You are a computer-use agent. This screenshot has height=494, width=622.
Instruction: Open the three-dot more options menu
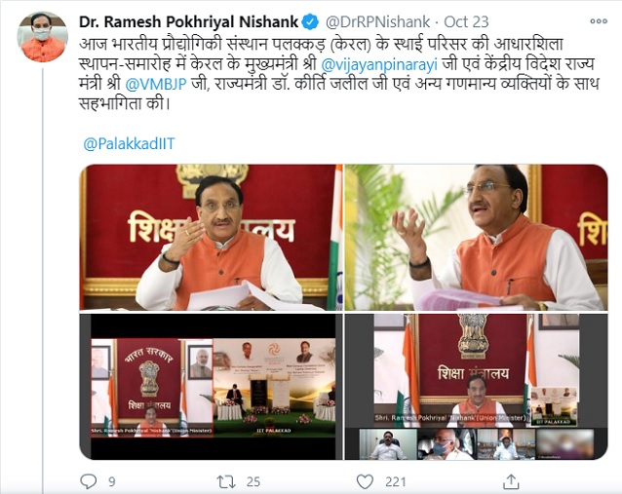[599, 21]
